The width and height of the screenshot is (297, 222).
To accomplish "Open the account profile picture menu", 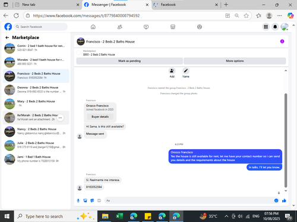I will coord(285,27).
